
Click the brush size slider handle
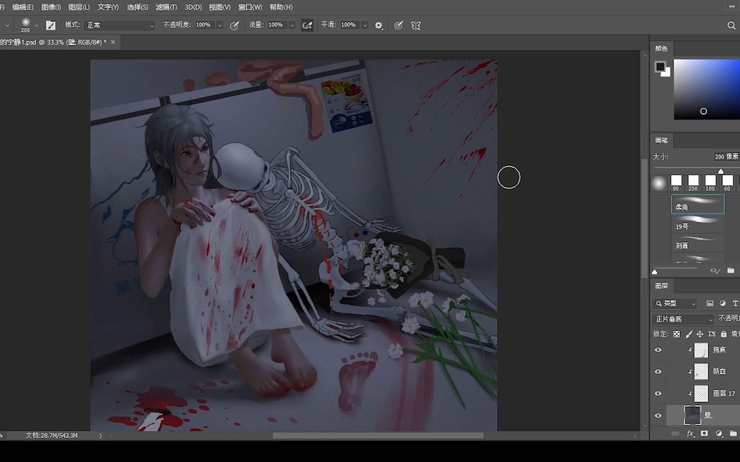[721, 171]
